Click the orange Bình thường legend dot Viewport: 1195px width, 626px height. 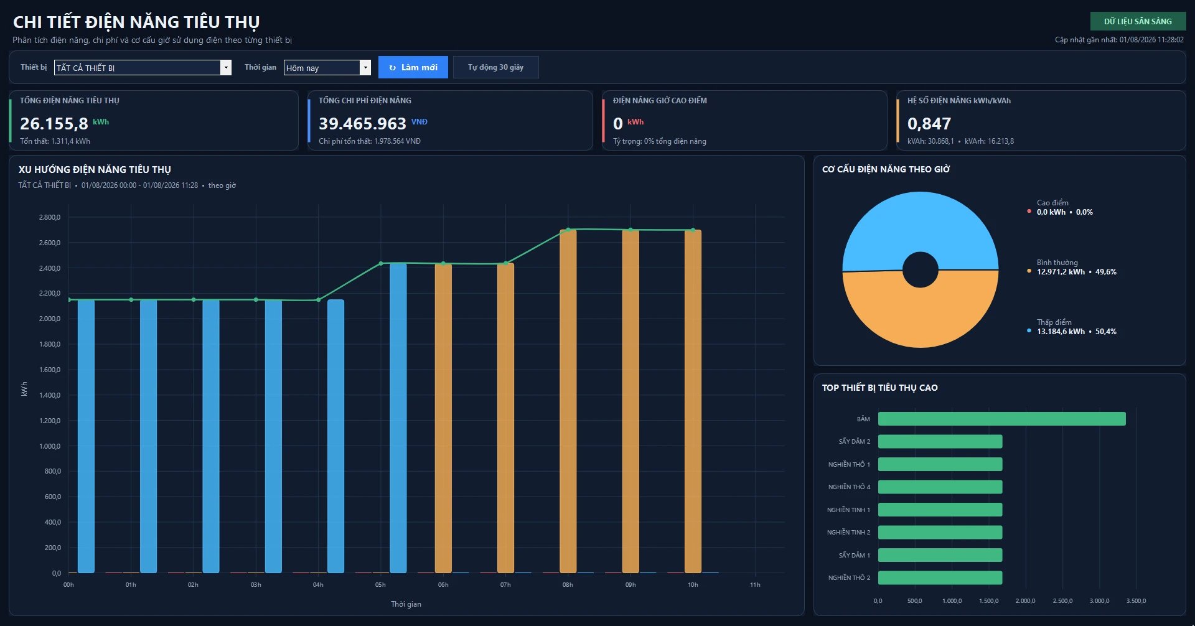(1029, 271)
